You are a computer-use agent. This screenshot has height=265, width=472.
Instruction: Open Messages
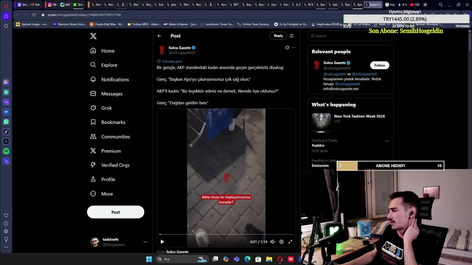[106, 93]
